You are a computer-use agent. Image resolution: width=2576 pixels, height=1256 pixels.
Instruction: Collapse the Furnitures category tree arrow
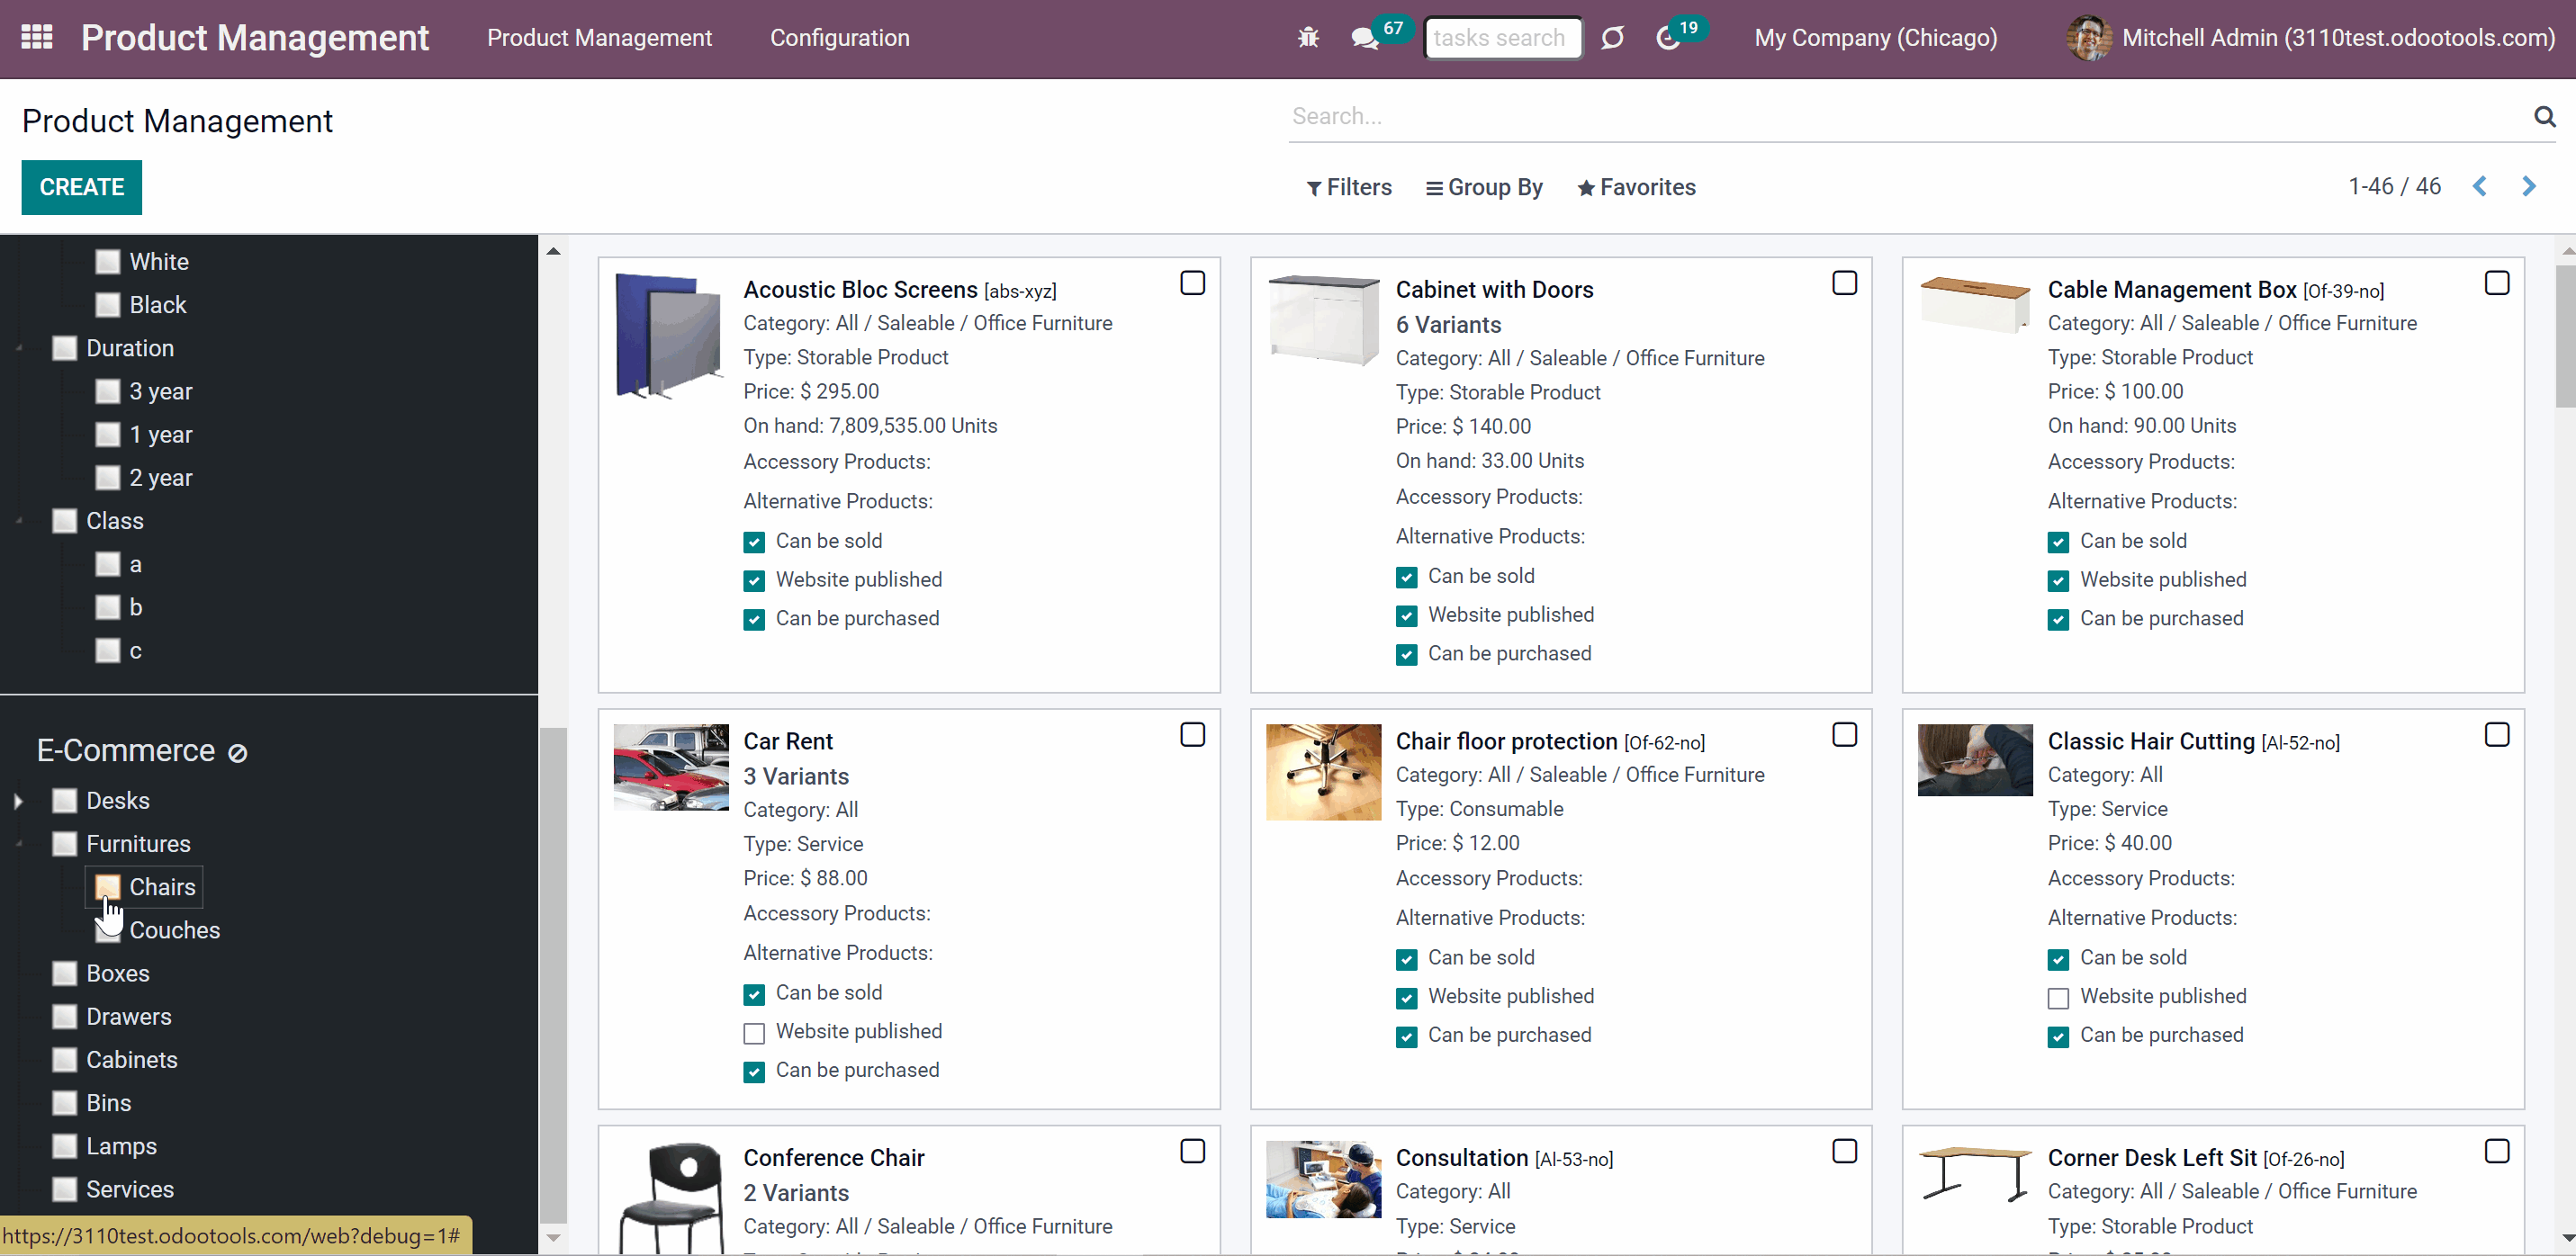tap(19, 844)
